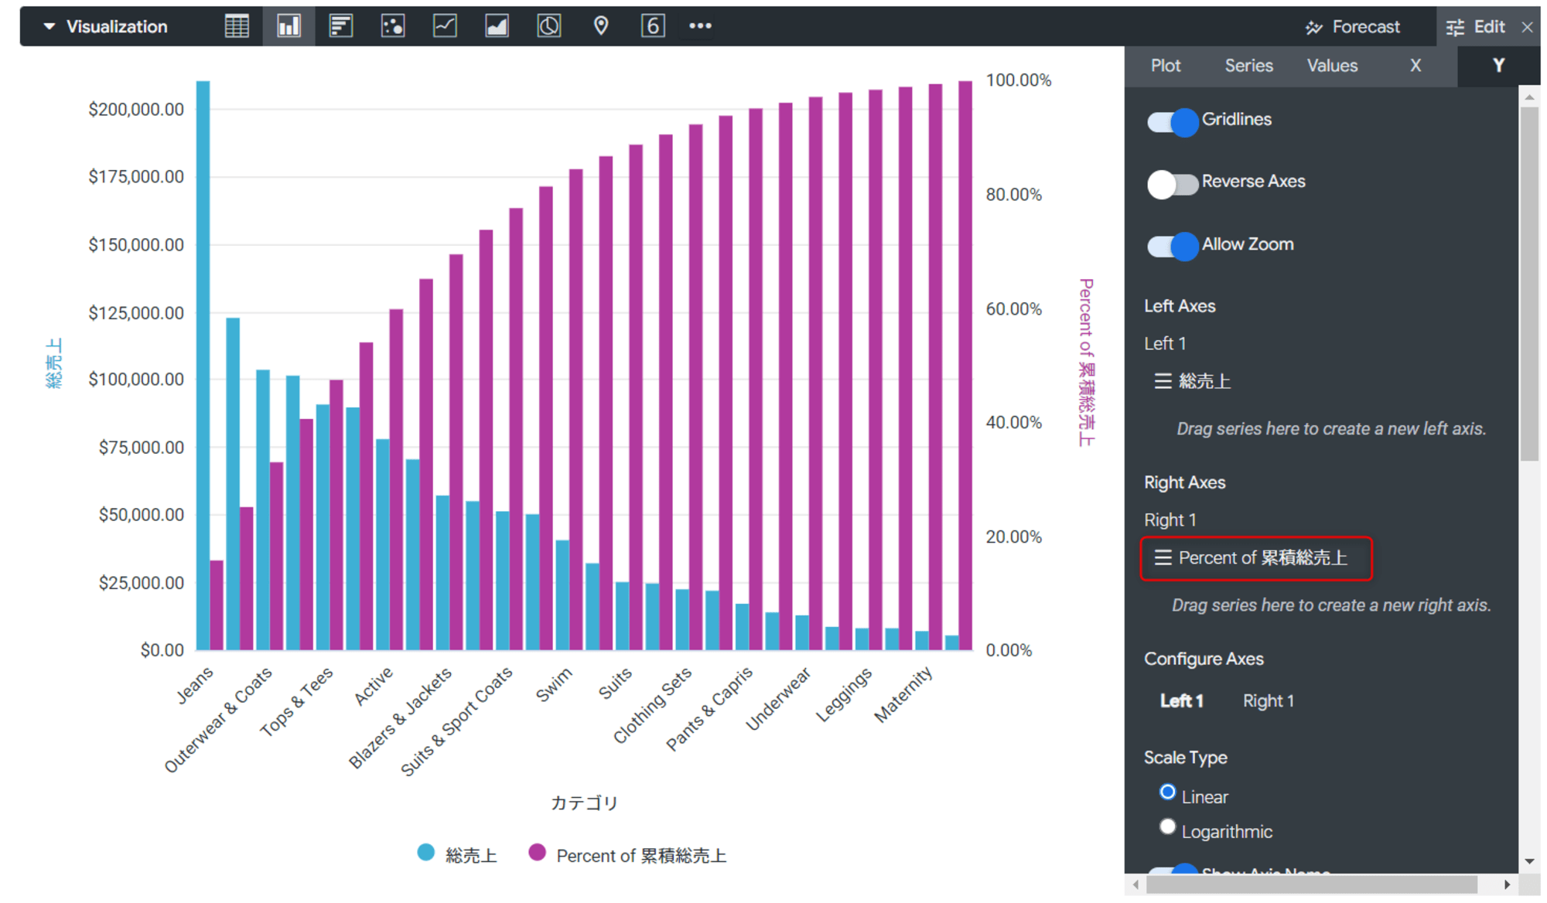Image resolution: width=1547 pixels, height=903 pixels.
Task: Click the $200,000.00 left axis label
Action: pyautogui.click(x=136, y=110)
